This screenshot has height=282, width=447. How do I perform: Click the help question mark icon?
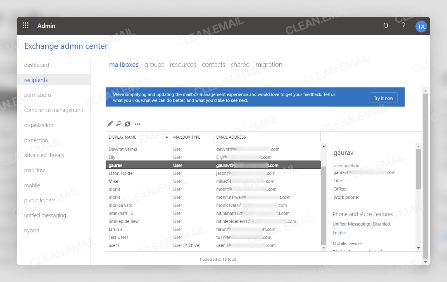pos(403,25)
